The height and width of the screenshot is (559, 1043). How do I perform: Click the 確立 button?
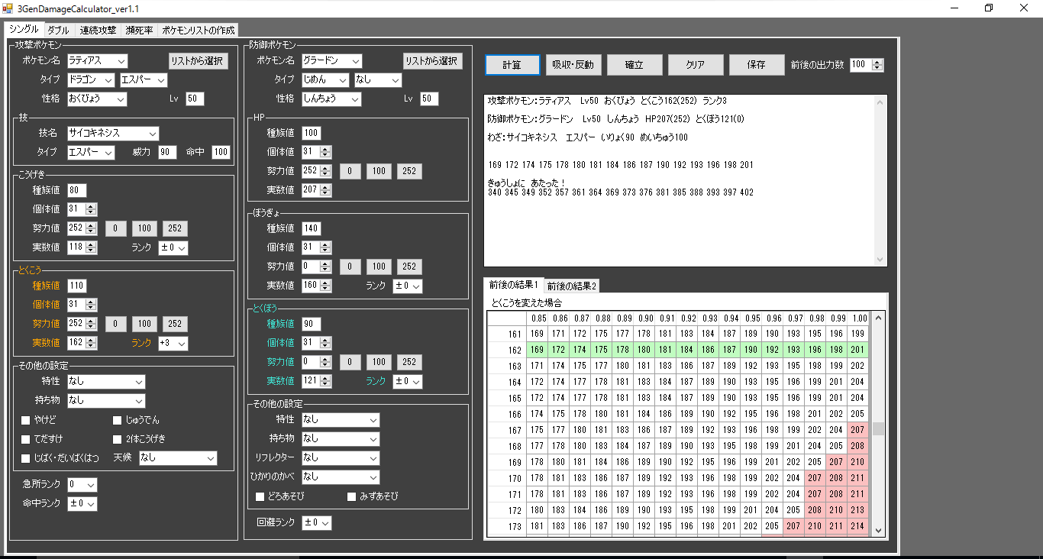coord(635,65)
